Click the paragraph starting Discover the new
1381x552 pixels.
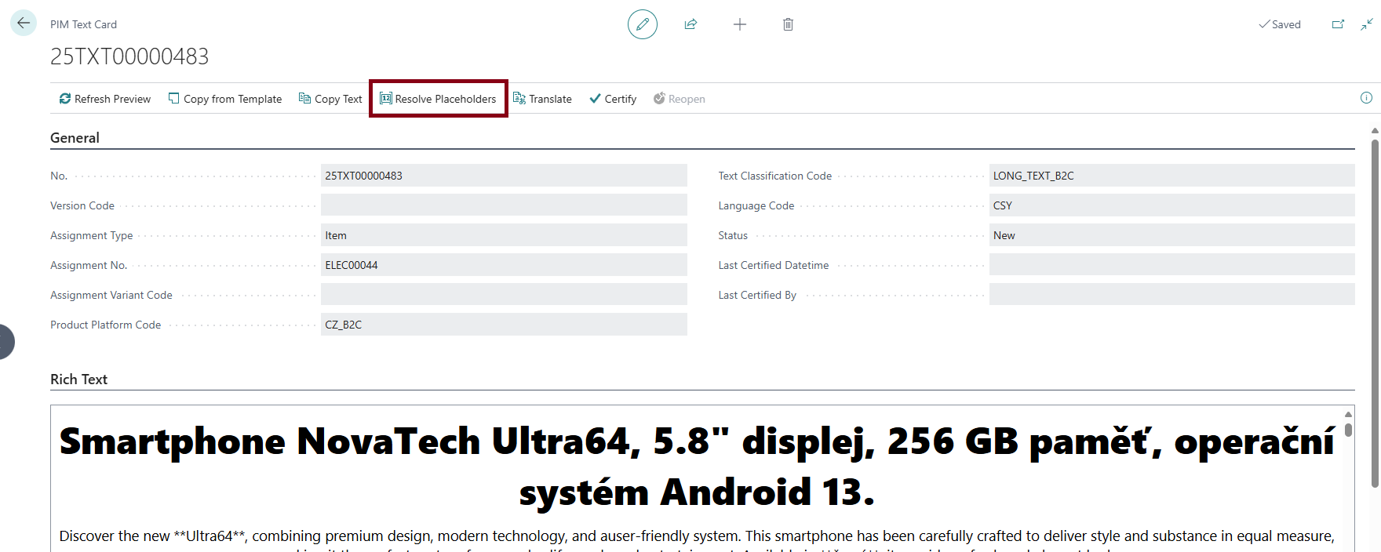[x=697, y=541]
